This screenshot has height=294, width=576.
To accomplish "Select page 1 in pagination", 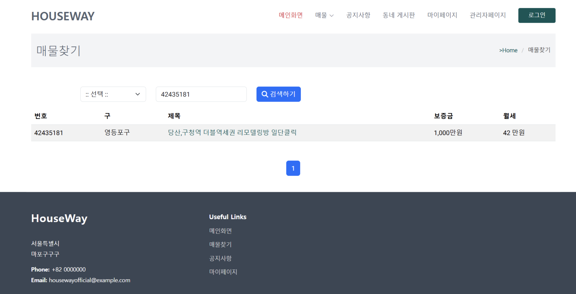I will tap(293, 168).
